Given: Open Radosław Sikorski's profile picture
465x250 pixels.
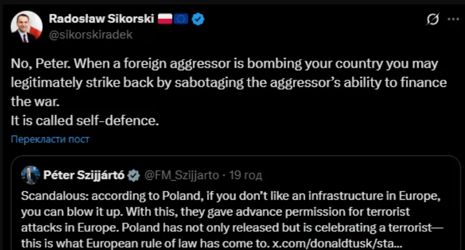Looking at the screenshot, I should click(x=26, y=27).
